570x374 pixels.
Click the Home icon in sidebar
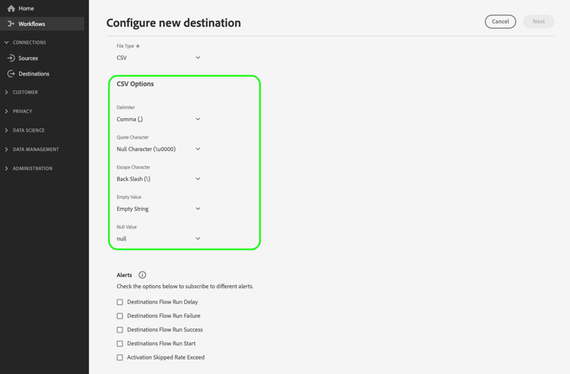[x=11, y=8]
